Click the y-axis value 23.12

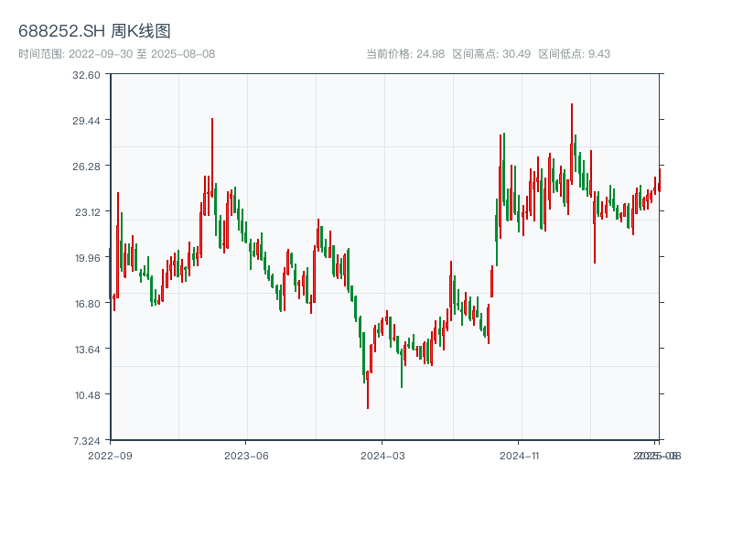(87, 212)
